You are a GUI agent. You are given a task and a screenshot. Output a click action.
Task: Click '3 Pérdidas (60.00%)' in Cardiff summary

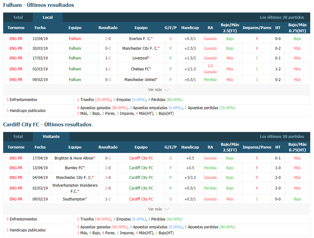pyautogui.click(x=165, y=219)
